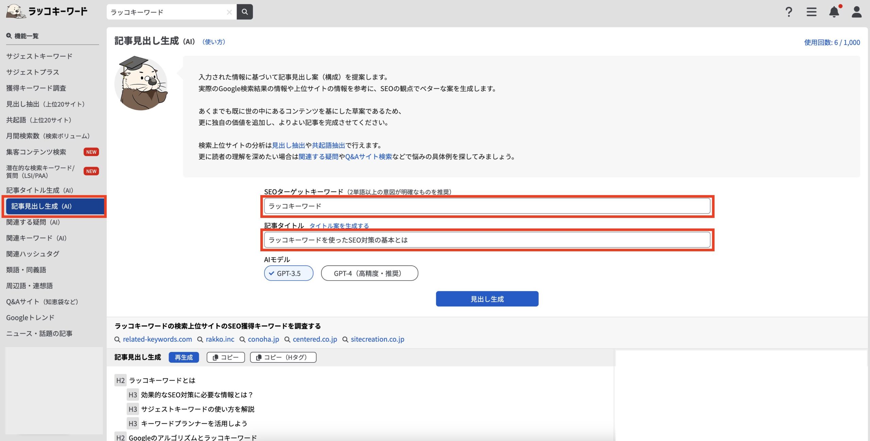Click the 再生成 regenerate button
Viewport: 870px width, 441px height.
(x=184, y=357)
